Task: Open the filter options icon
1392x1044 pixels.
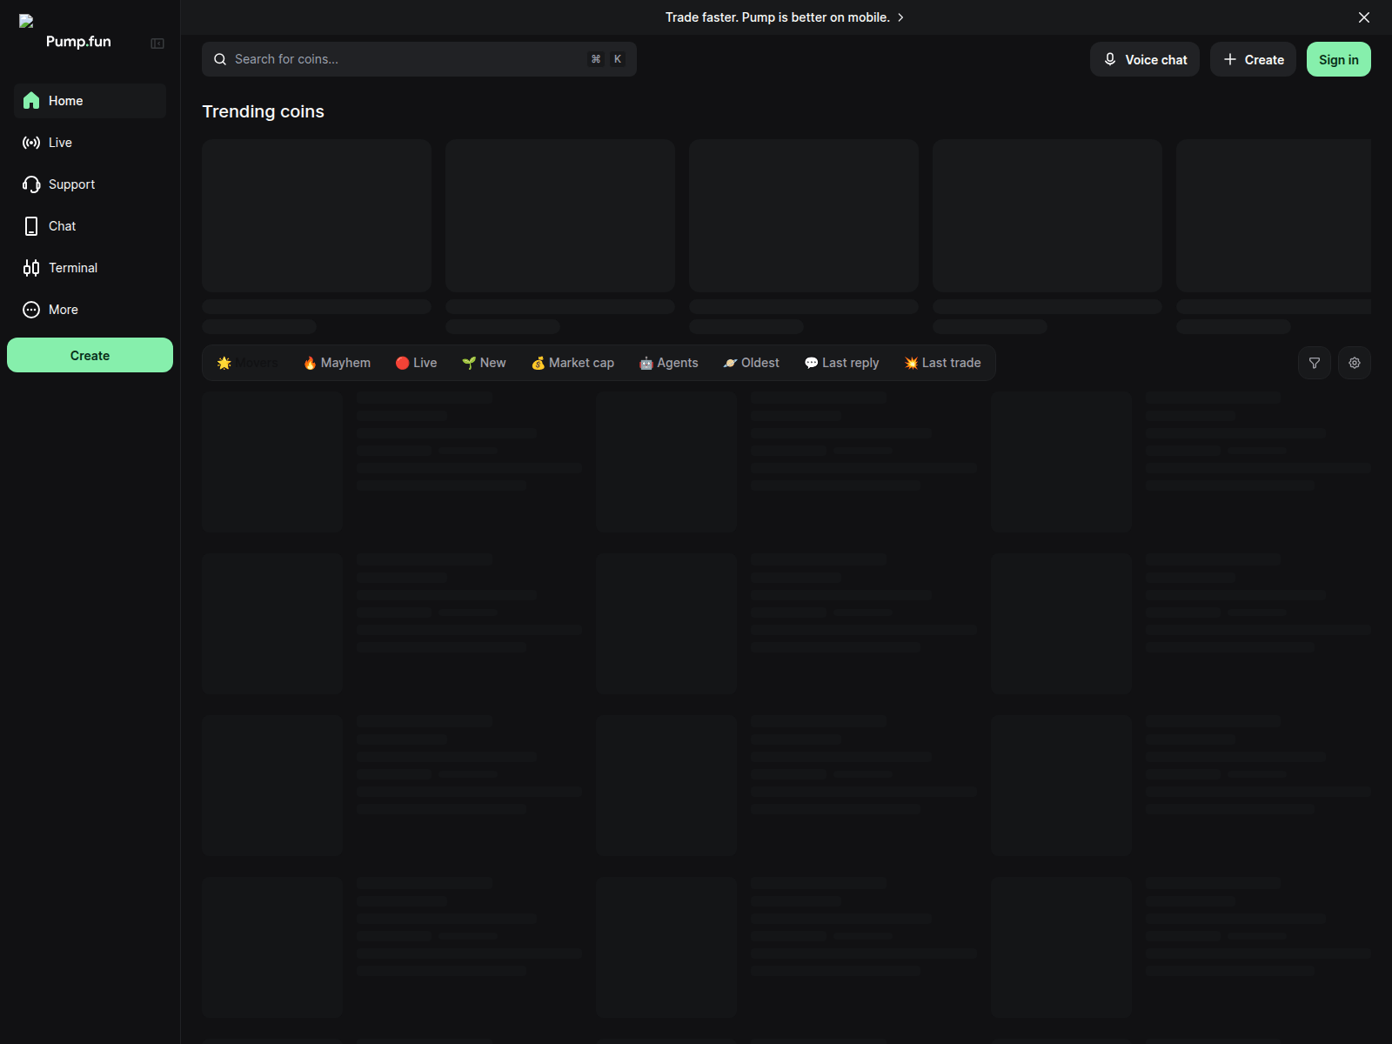Action: tap(1314, 363)
